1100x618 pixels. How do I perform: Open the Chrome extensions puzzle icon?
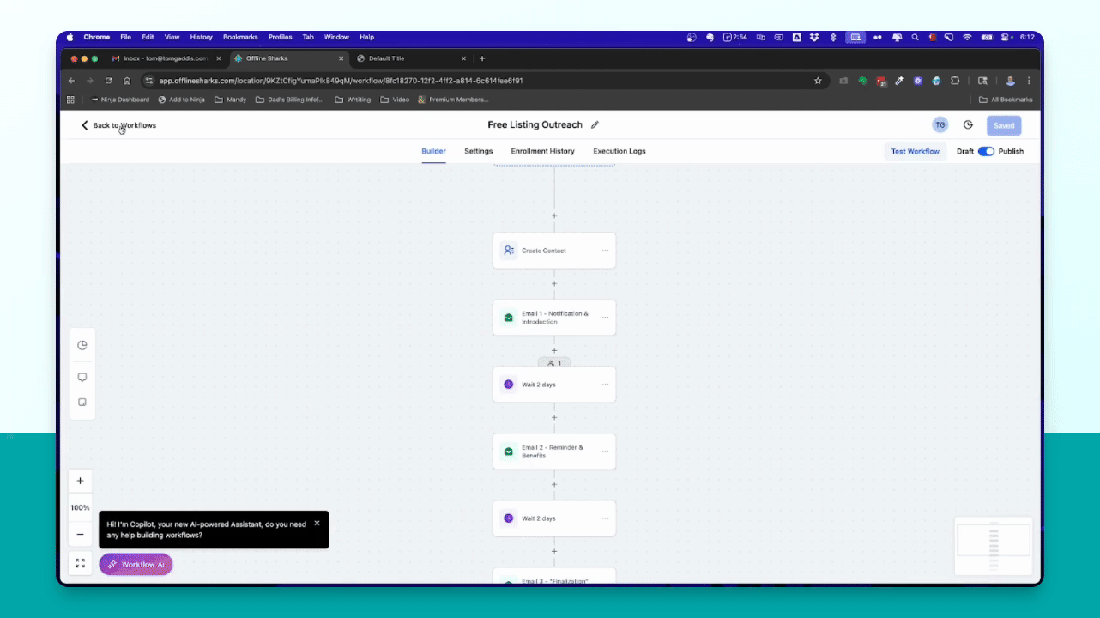(955, 81)
